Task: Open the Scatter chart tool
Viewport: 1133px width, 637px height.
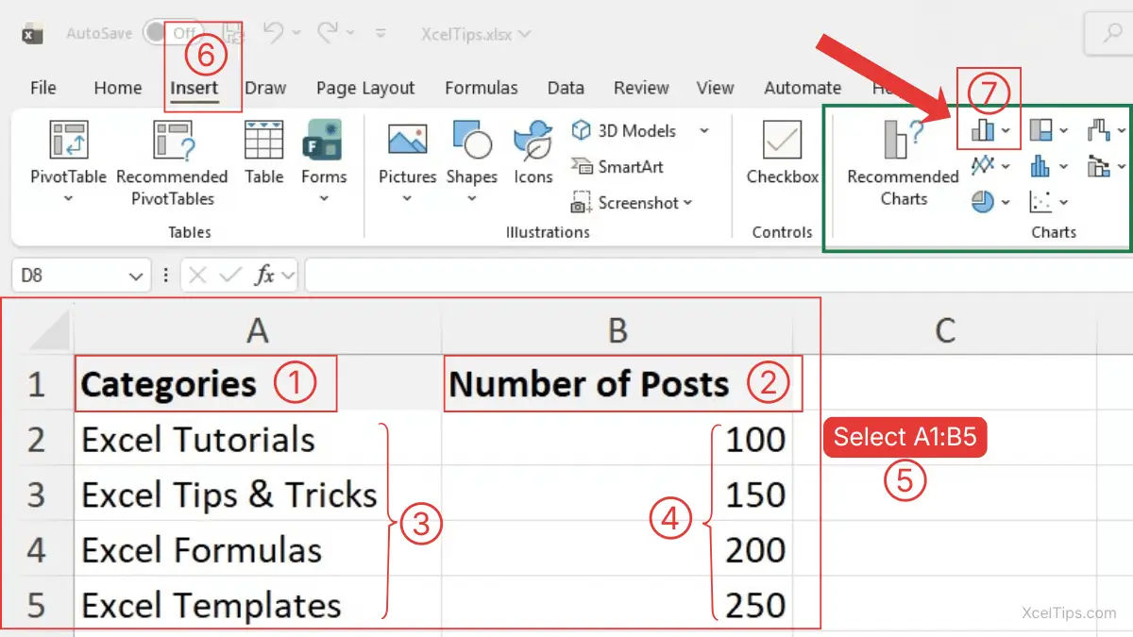Action: pos(1042,201)
